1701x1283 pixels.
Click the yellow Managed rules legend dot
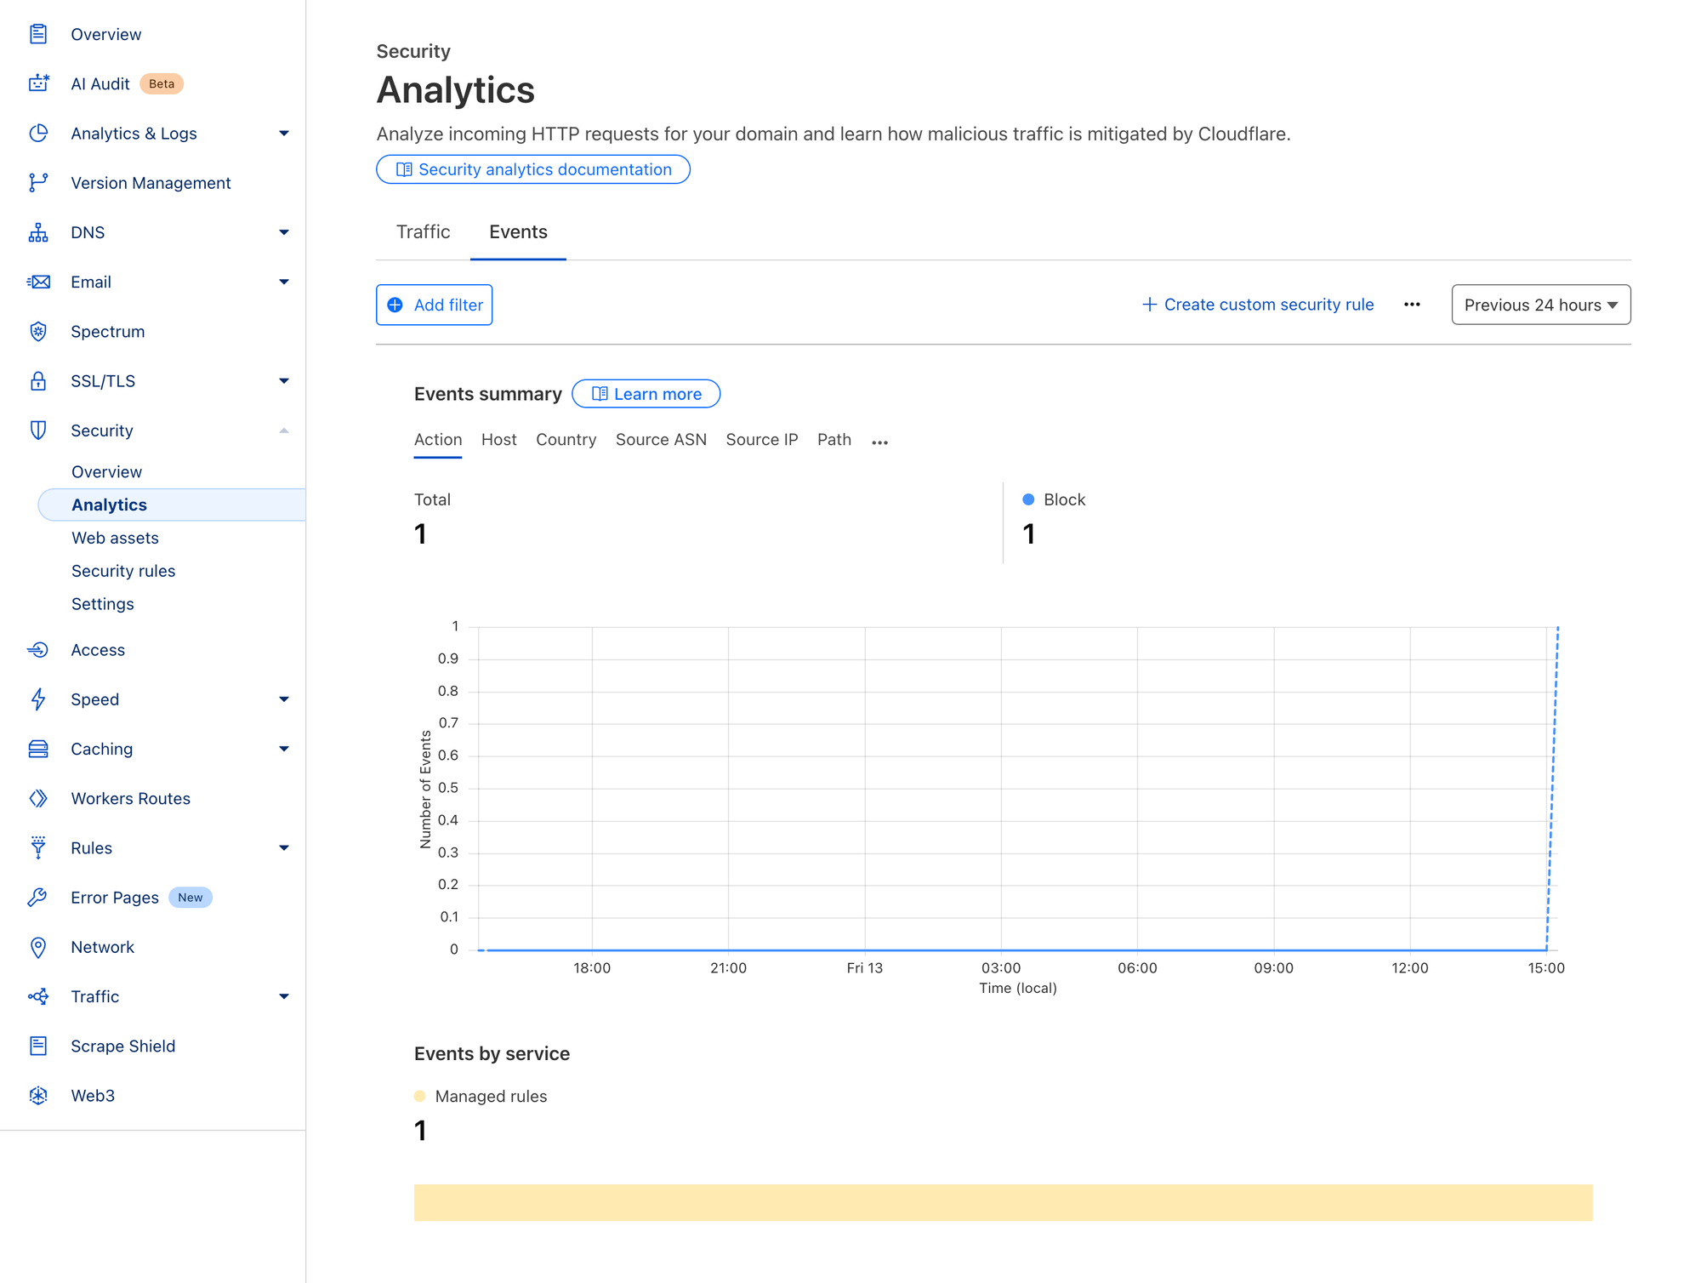[x=419, y=1096]
